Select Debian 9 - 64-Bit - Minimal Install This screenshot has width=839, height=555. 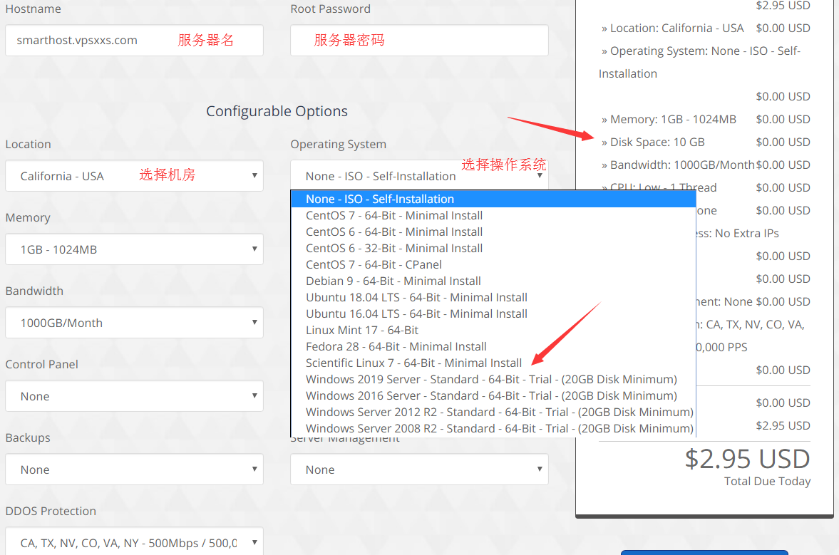(x=493, y=281)
